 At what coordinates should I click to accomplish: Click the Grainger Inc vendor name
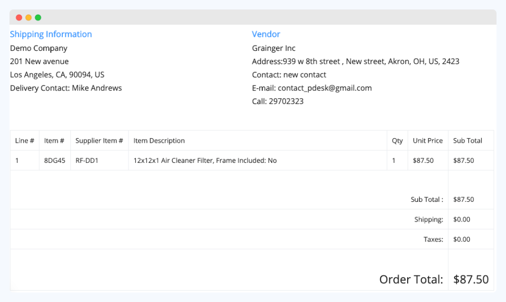(274, 48)
